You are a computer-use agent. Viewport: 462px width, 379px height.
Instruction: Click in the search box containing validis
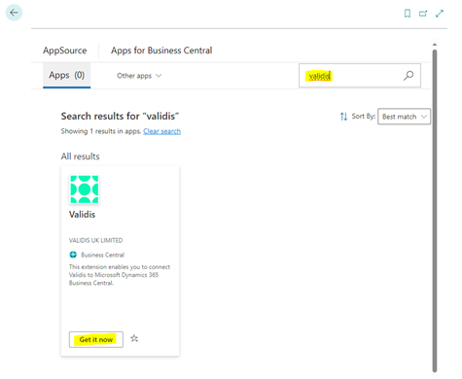coord(360,76)
